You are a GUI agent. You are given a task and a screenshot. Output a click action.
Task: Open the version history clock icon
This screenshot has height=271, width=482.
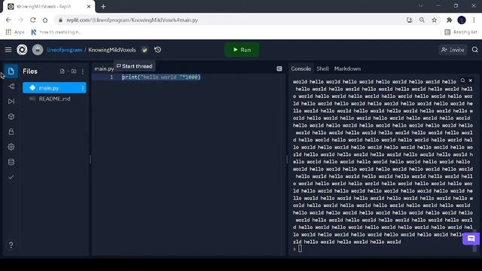click(157, 50)
